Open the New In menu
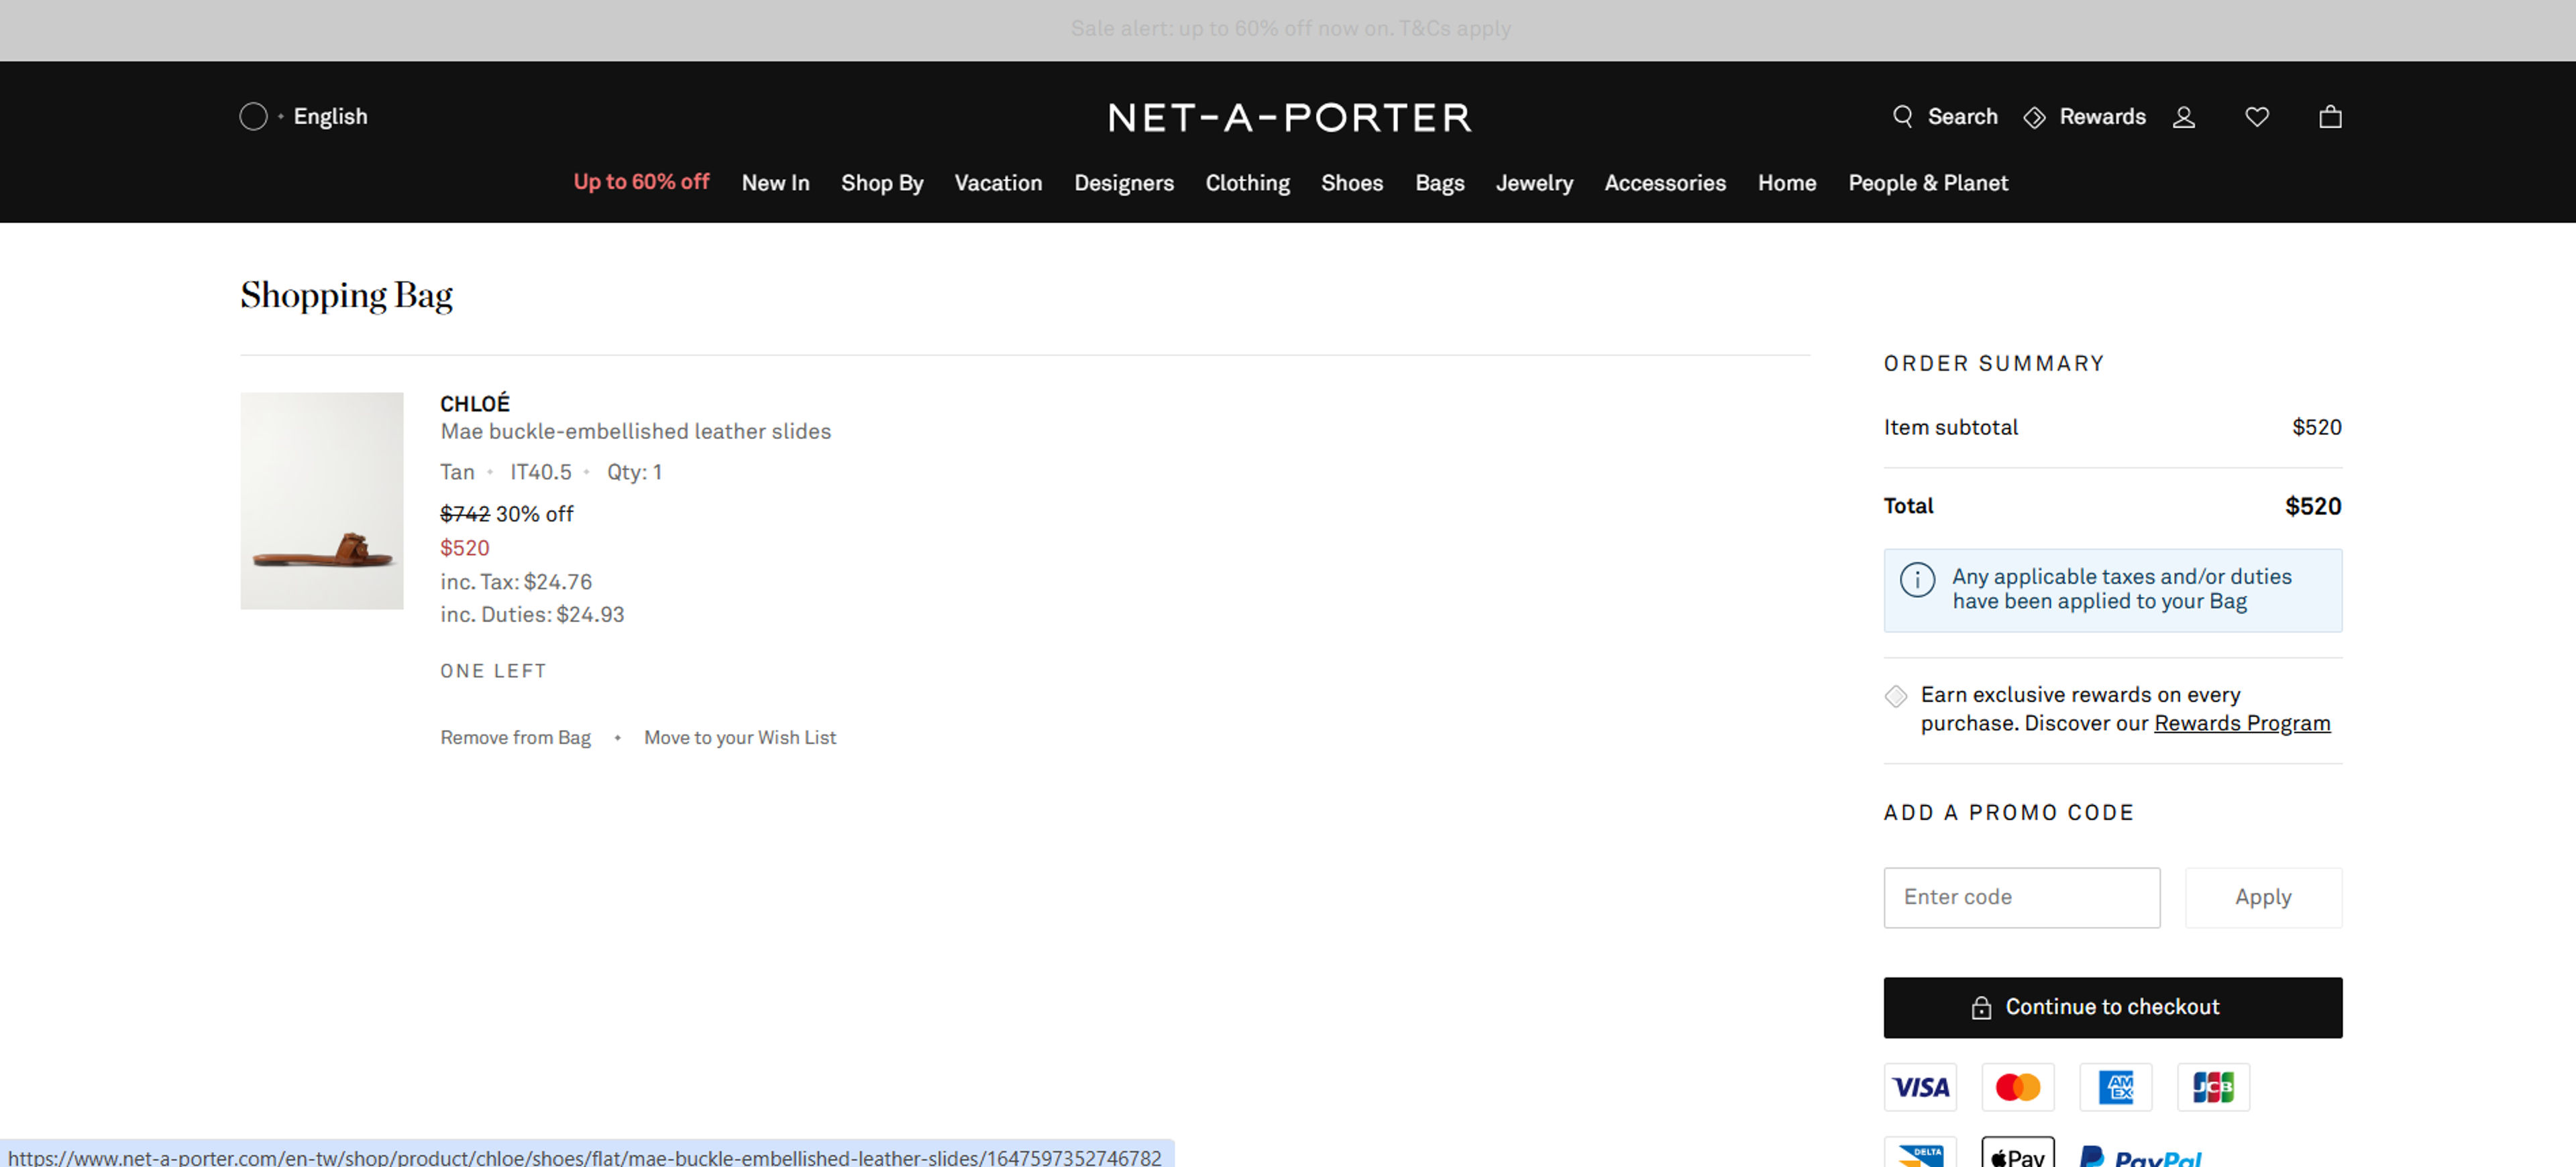Image resolution: width=2576 pixels, height=1167 pixels. point(775,183)
